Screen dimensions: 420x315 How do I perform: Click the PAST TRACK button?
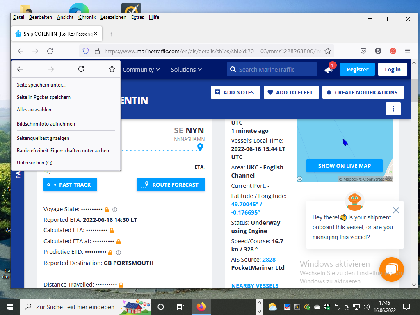click(70, 185)
